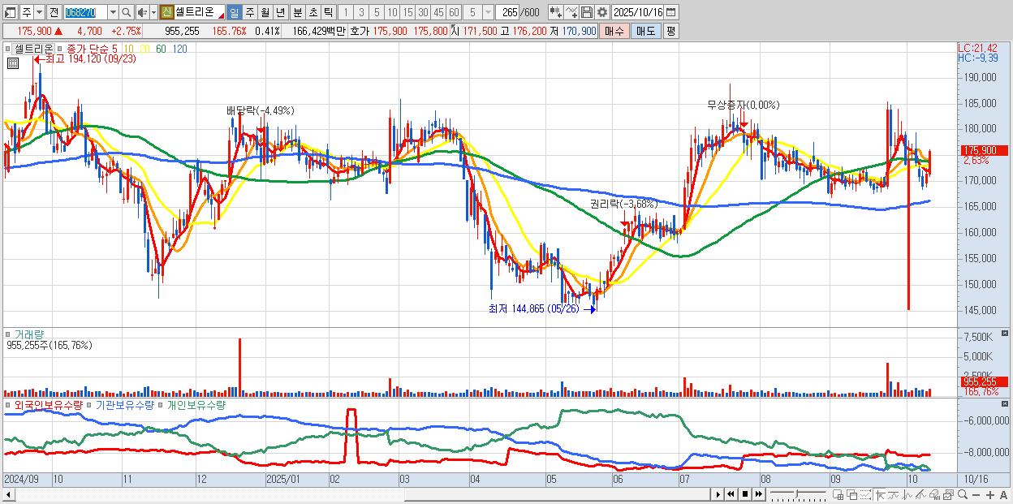
Task: Click the crosshair cursor icon in bottom toolbar
Action: 880,495
